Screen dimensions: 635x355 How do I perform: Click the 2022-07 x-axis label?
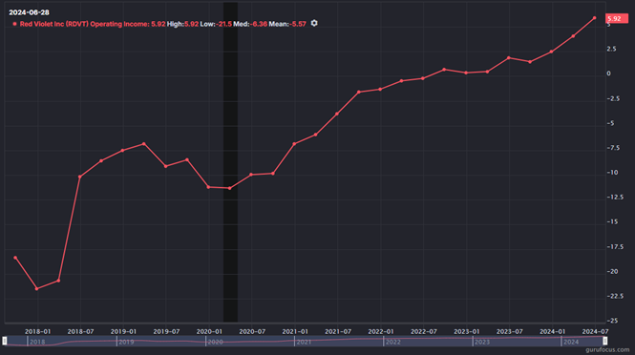tap(424, 331)
